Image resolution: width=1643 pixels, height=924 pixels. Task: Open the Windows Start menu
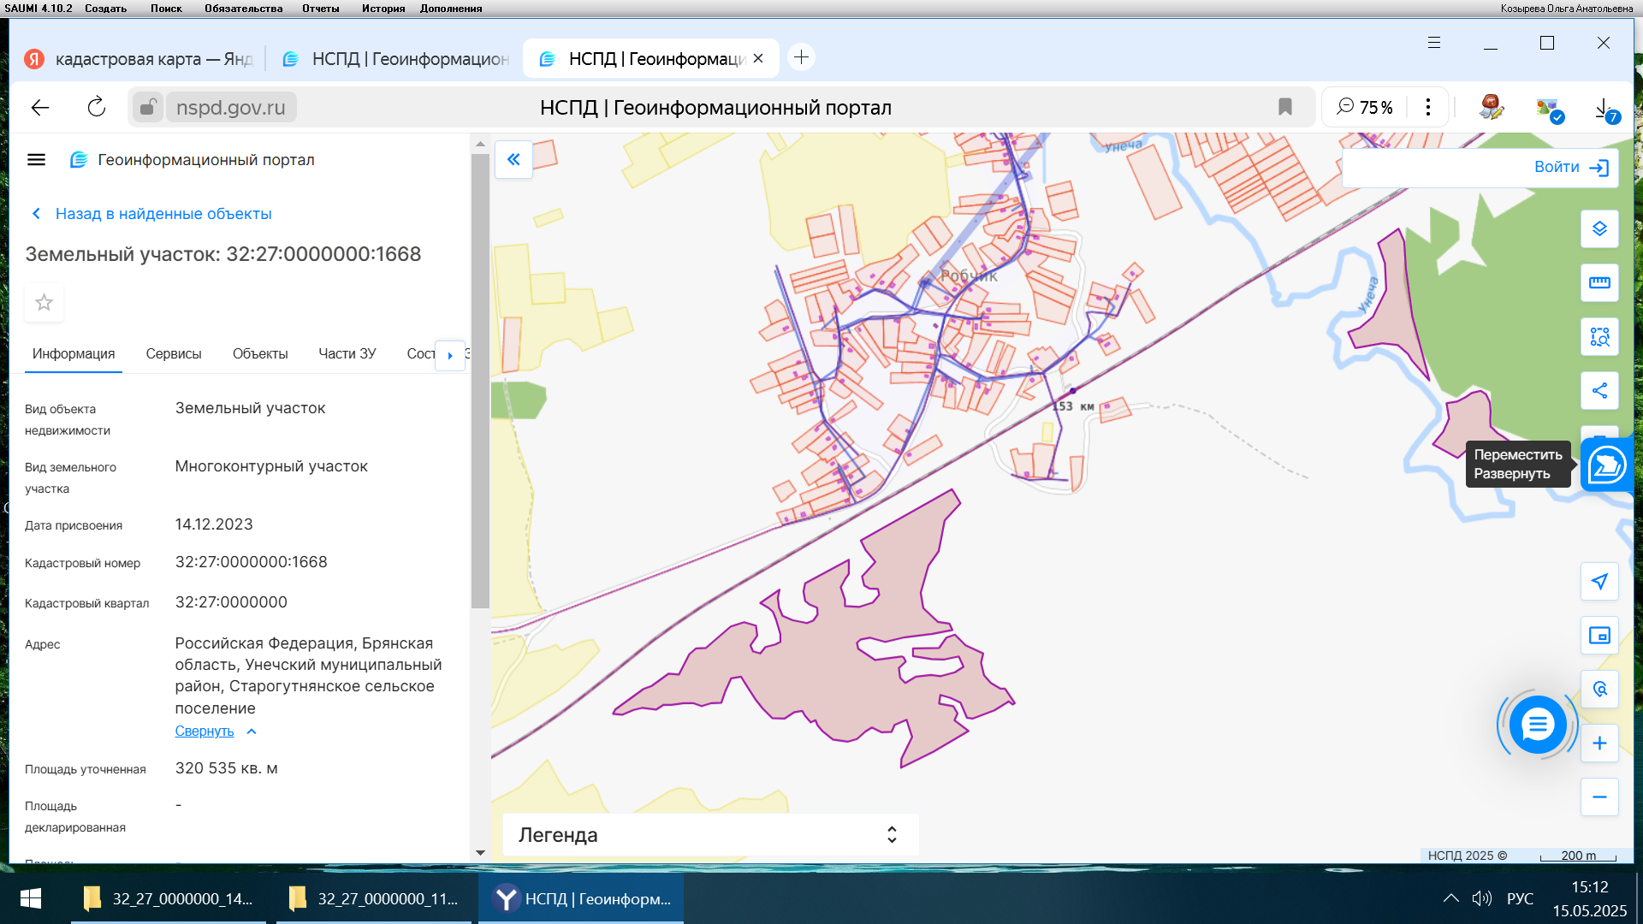click(31, 898)
